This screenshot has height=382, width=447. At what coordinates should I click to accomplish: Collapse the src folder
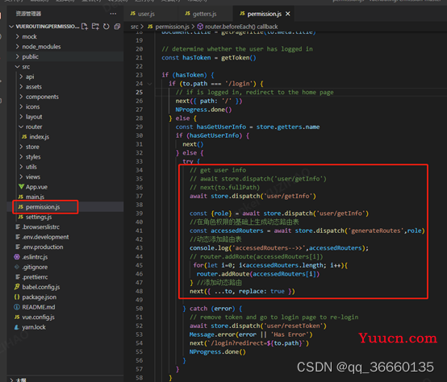tap(26, 67)
